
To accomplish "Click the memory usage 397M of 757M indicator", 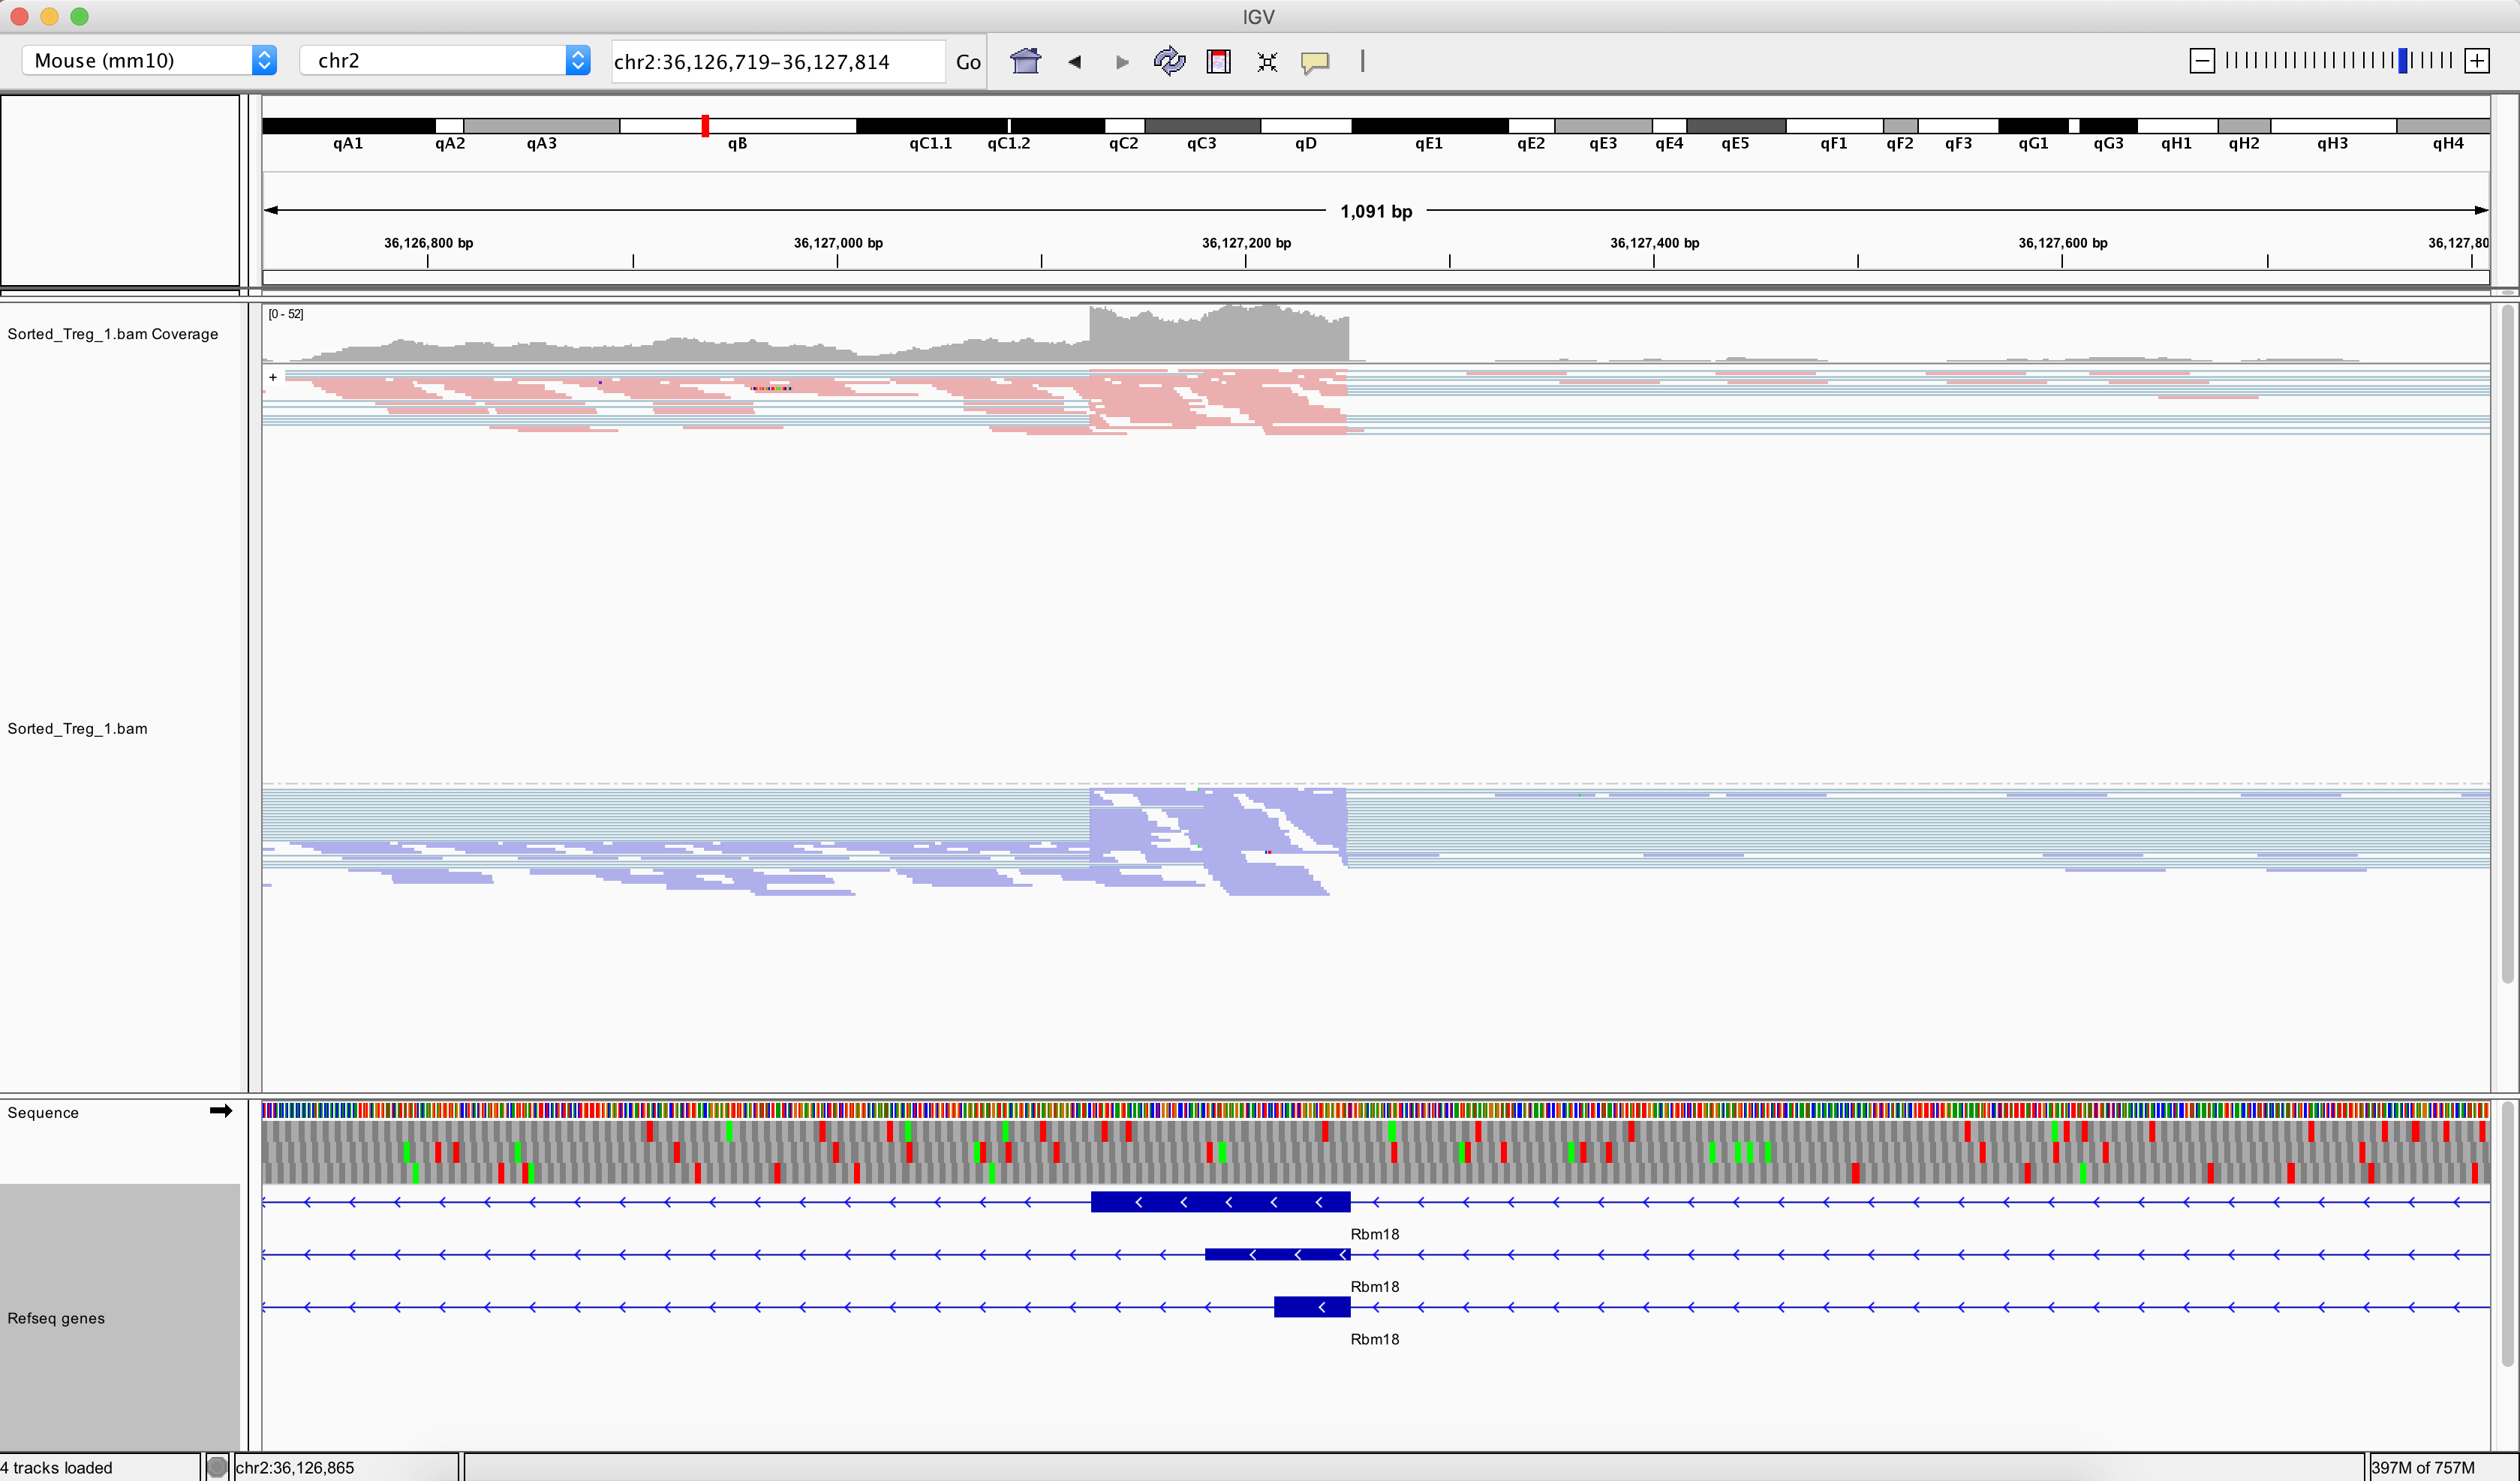I will (x=2422, y=1467).
